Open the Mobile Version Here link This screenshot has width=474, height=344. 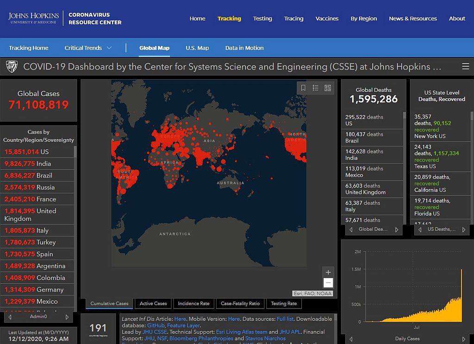(x=234, y=319)
